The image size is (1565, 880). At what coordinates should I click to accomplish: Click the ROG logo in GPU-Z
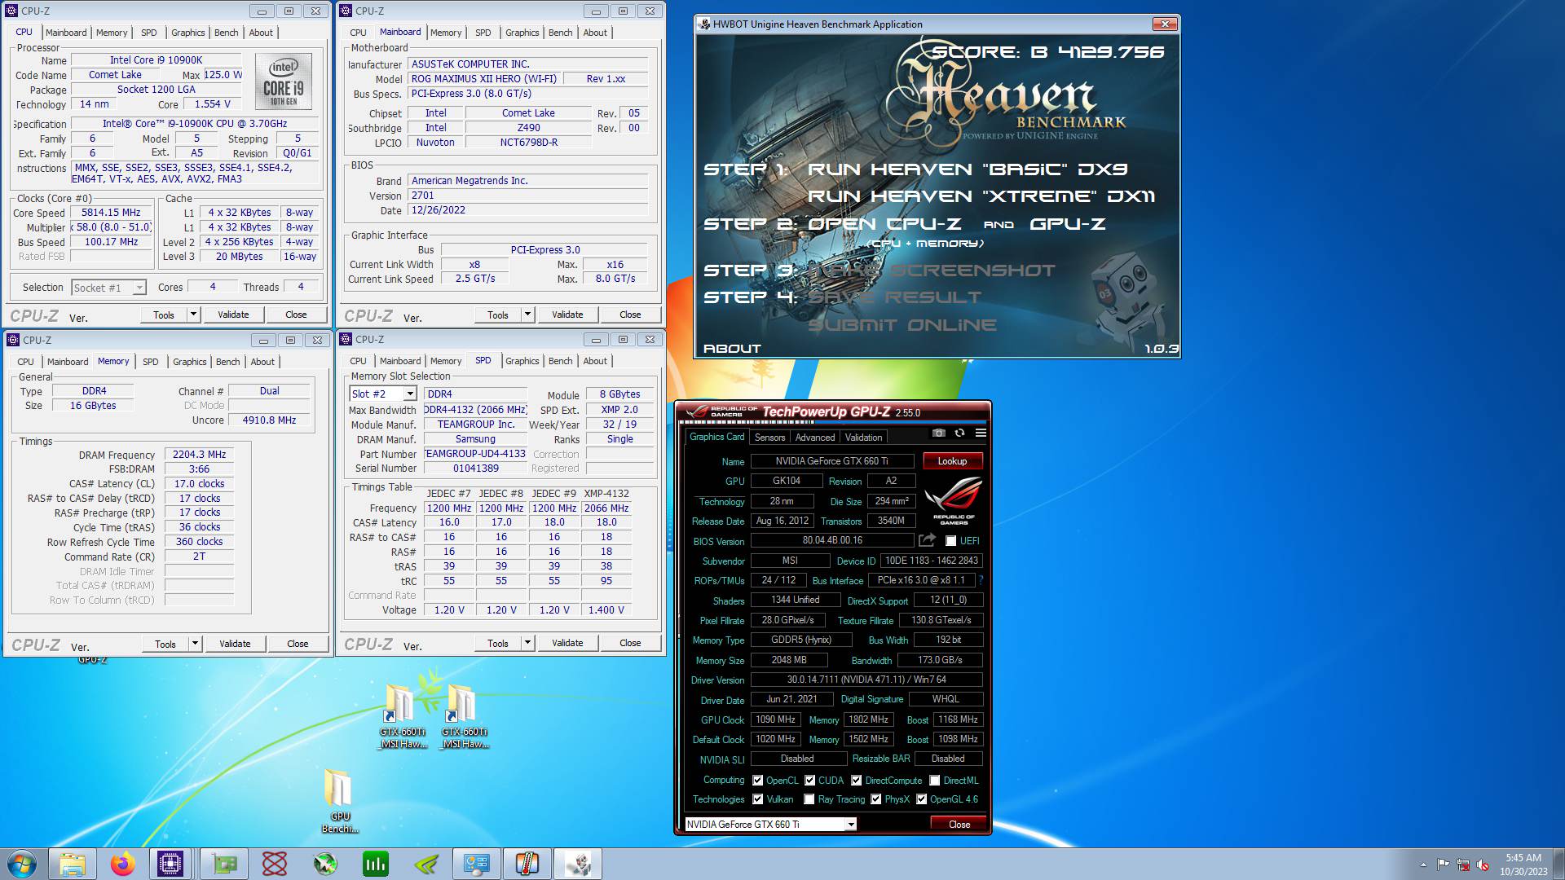(x=953, y=501)
